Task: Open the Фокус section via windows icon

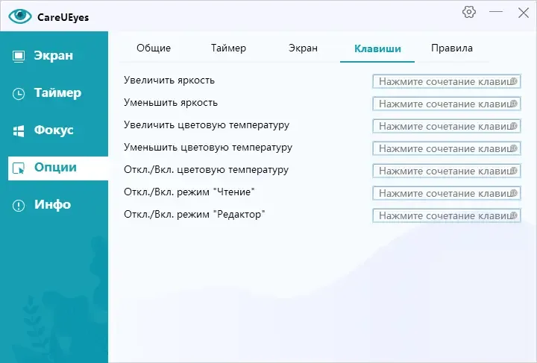Action: tap(19, 131)
